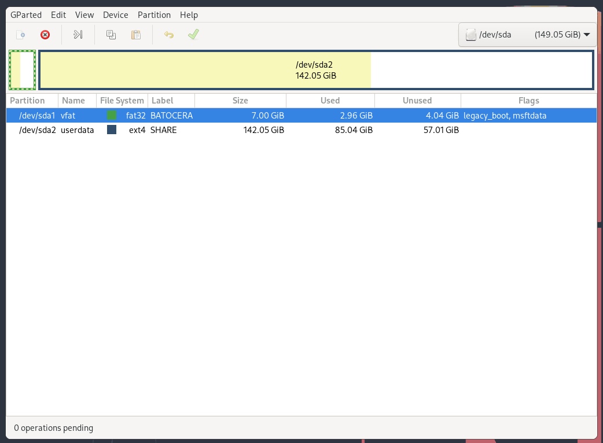Open the View menu
Screen dimensions: 603x443
[84, 15]
